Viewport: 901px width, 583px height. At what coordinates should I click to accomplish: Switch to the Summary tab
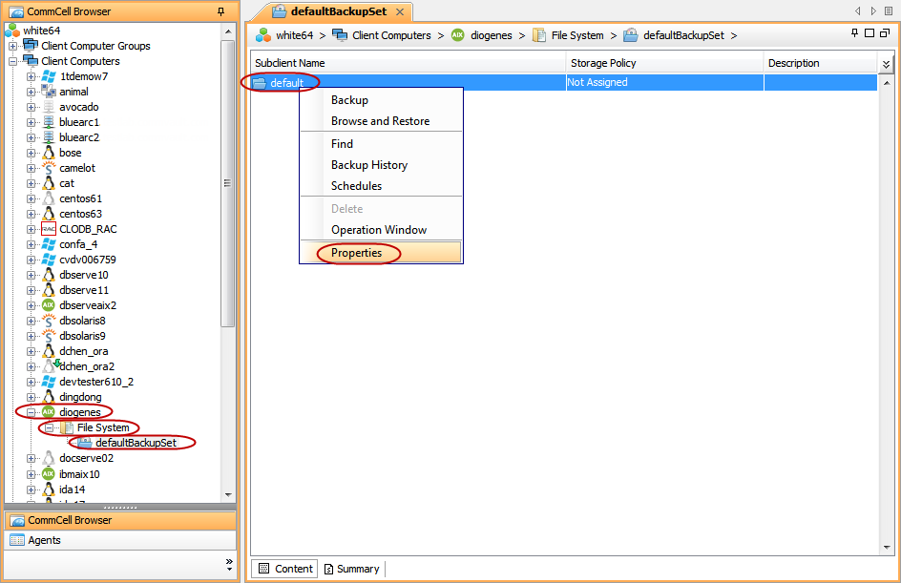coord(352,569)
